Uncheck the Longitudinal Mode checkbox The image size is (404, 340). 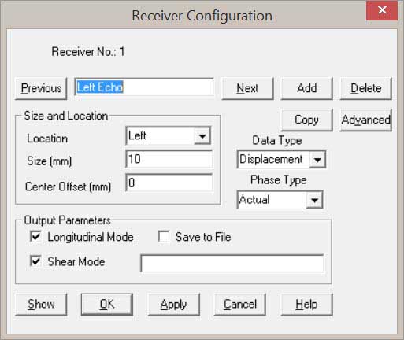tap(35, 237)
